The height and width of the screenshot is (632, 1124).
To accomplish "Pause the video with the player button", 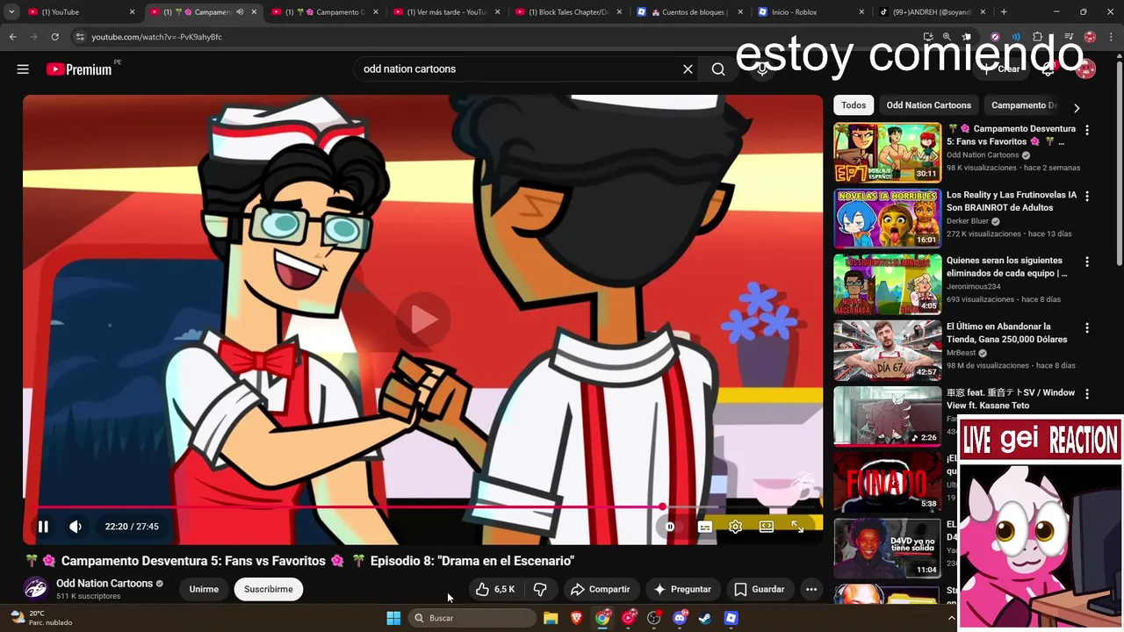I will (x=43, y=527).
